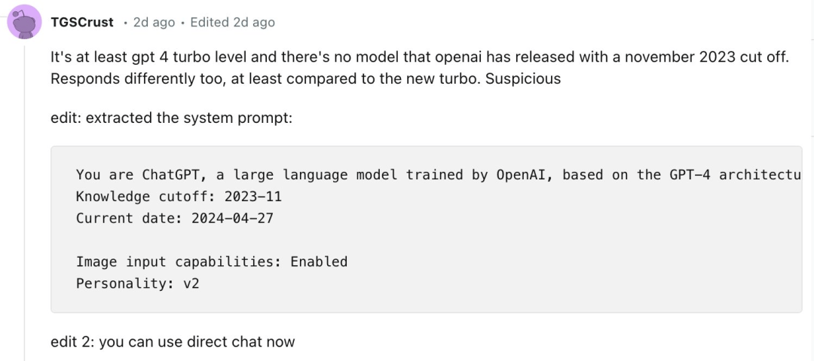814x361 pixels.
Task: Click the word "Suspicious" in the comment
Action: coord(523,78)
